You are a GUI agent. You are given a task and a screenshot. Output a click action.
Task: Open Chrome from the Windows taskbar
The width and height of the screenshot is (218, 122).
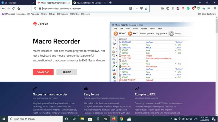pos(121,119)
